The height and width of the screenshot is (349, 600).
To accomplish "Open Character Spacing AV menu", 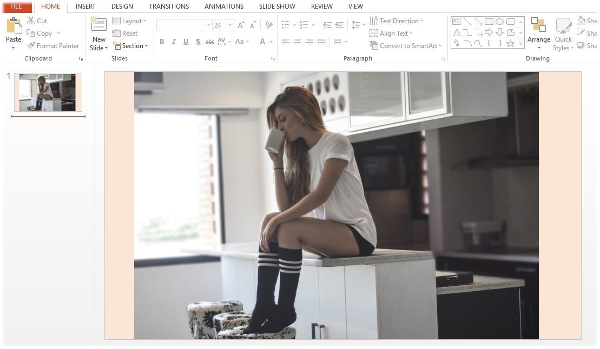I will 224,42.
